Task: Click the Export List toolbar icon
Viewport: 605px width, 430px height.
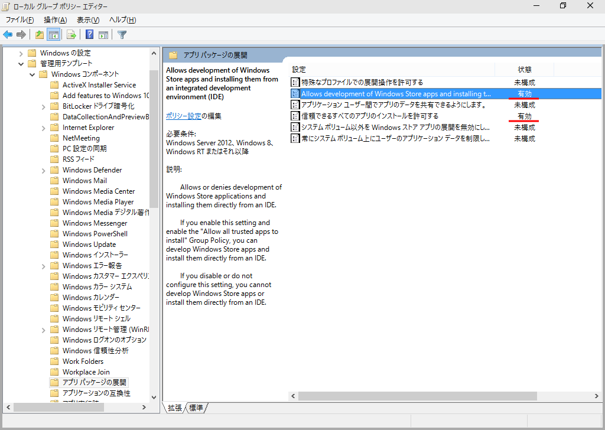Action: [71, 35]
